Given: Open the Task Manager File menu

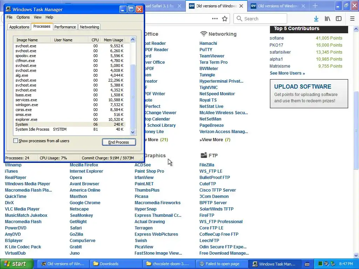Looking at the screenshot, I should pyautogui.click(x=9, y=17).
